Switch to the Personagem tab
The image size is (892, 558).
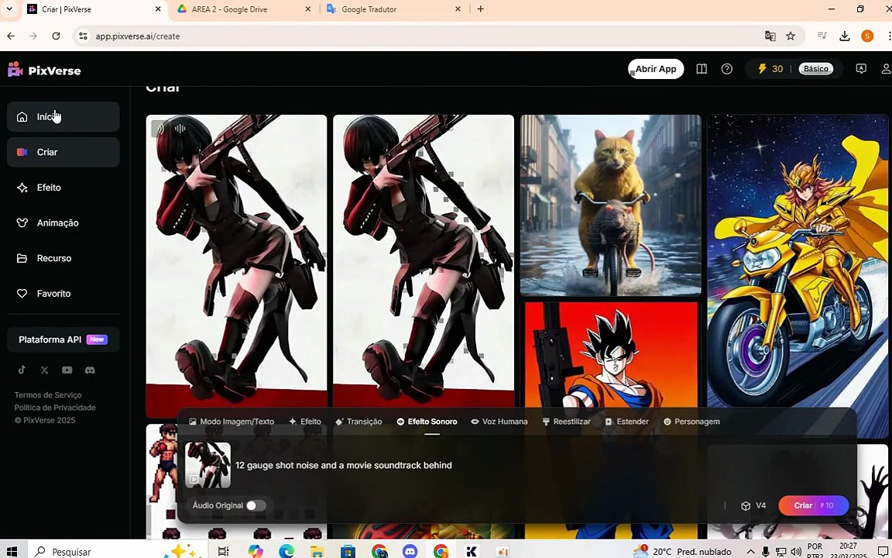pyautogui.click(x=691, y=422)
